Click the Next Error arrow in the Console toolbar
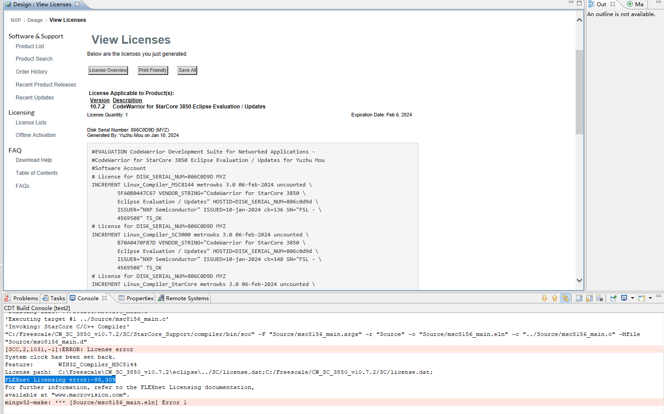The height and width of the screenshot is (414, 664). coord(544,298)
